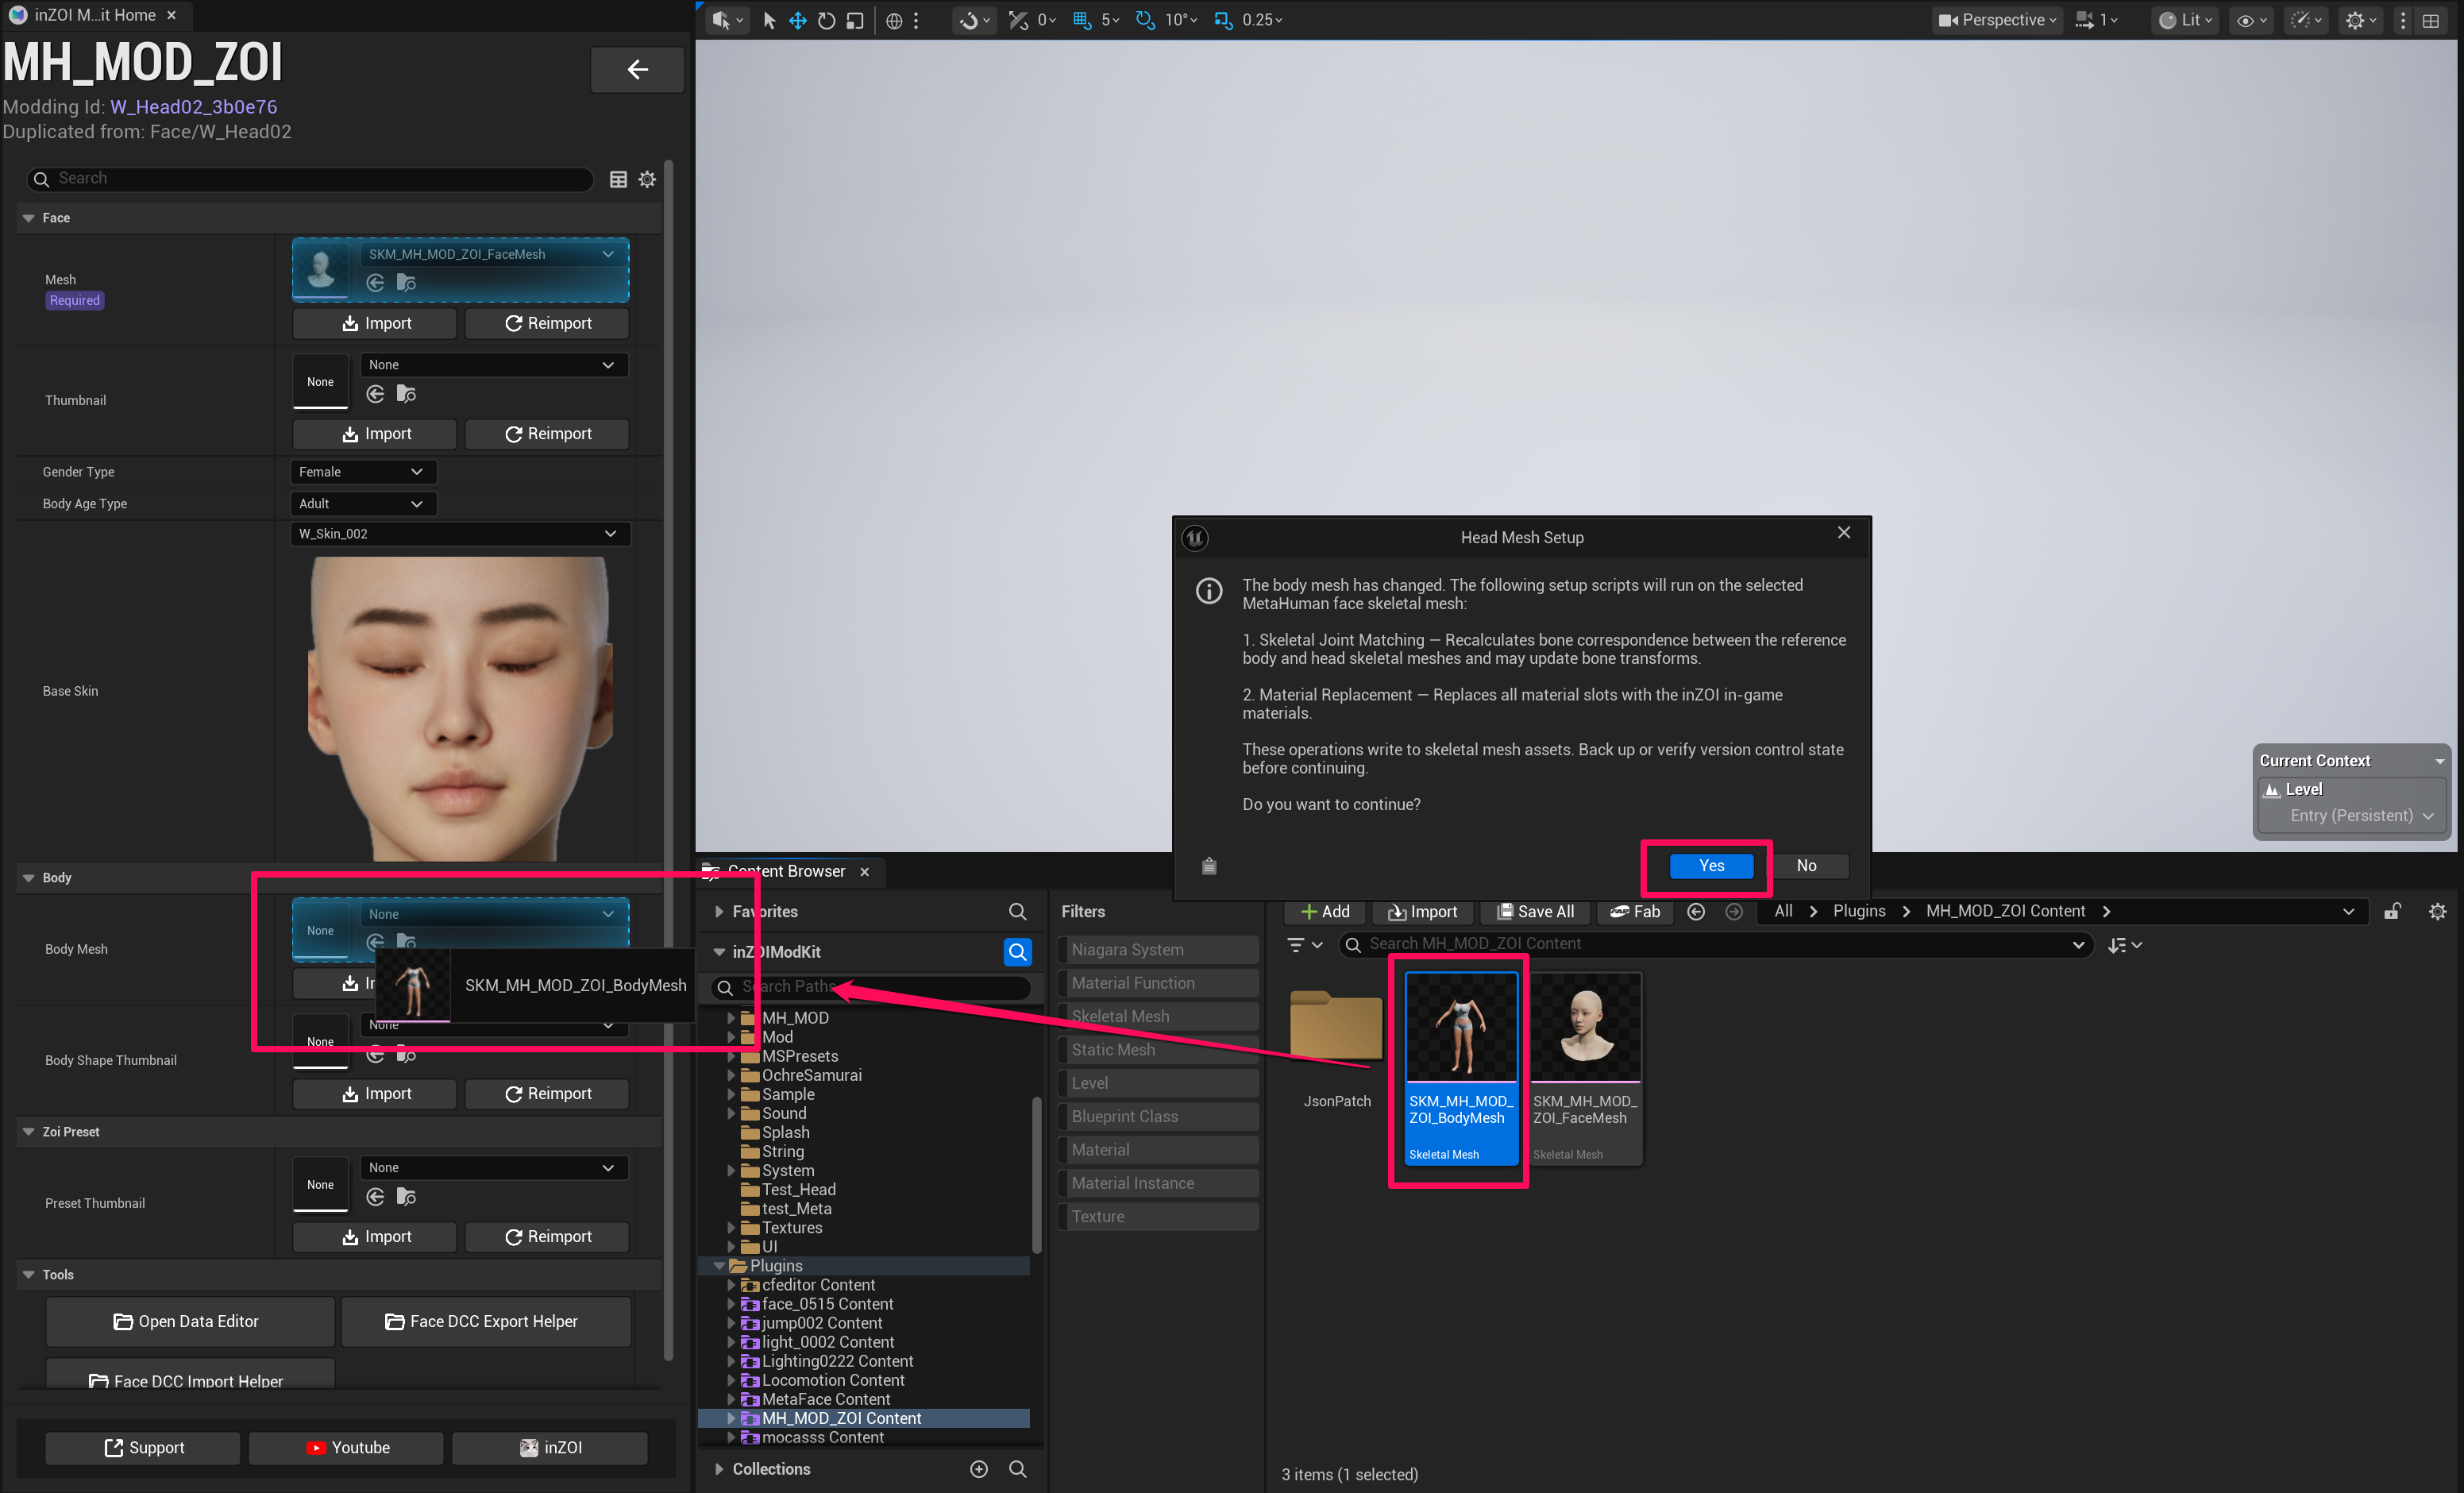
Task: Select the SKM_MH_MOD_ZOI_FaceMesh asset thumbnail
Action: 1585,1027
